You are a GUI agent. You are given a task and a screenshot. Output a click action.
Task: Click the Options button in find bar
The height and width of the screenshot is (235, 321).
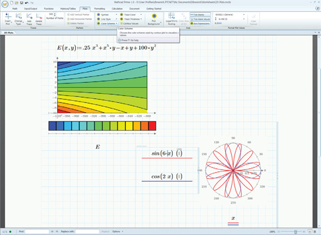tap(117, 231)
